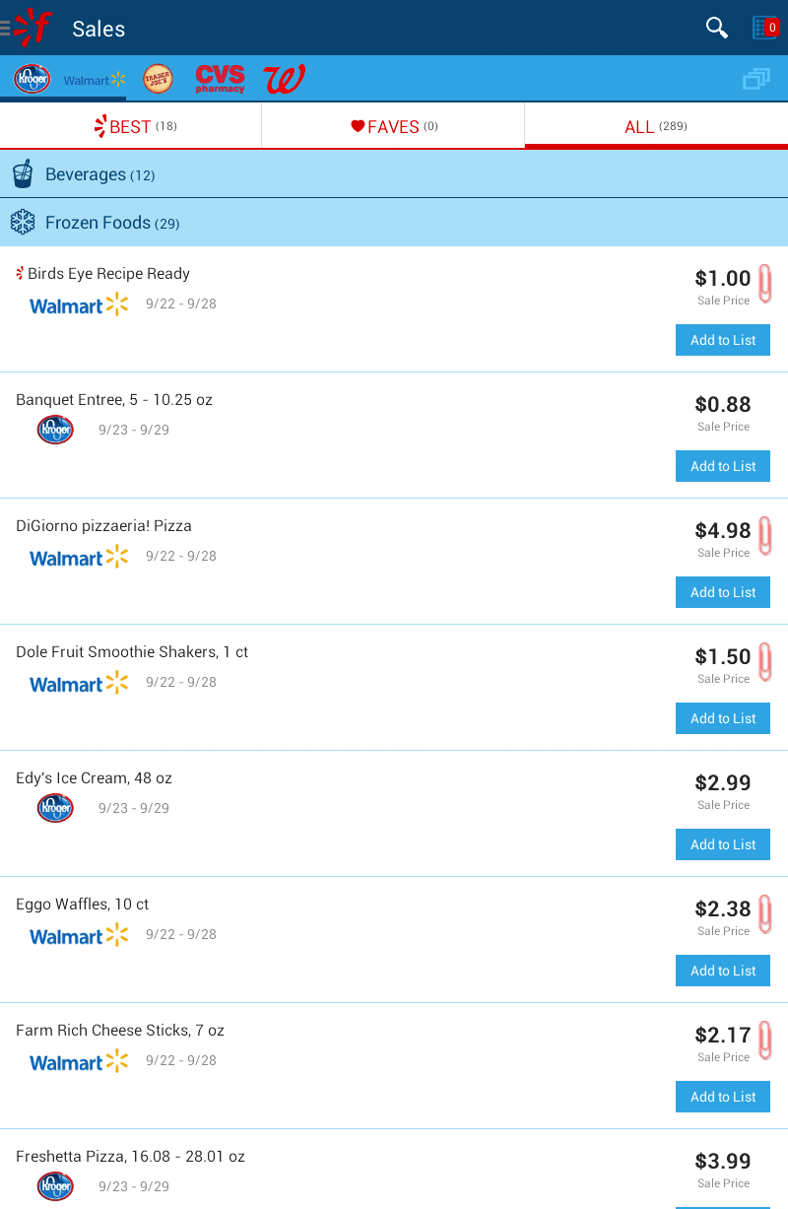
Task: Switch to the BEST deals tab
Action: tap(131, 126)
